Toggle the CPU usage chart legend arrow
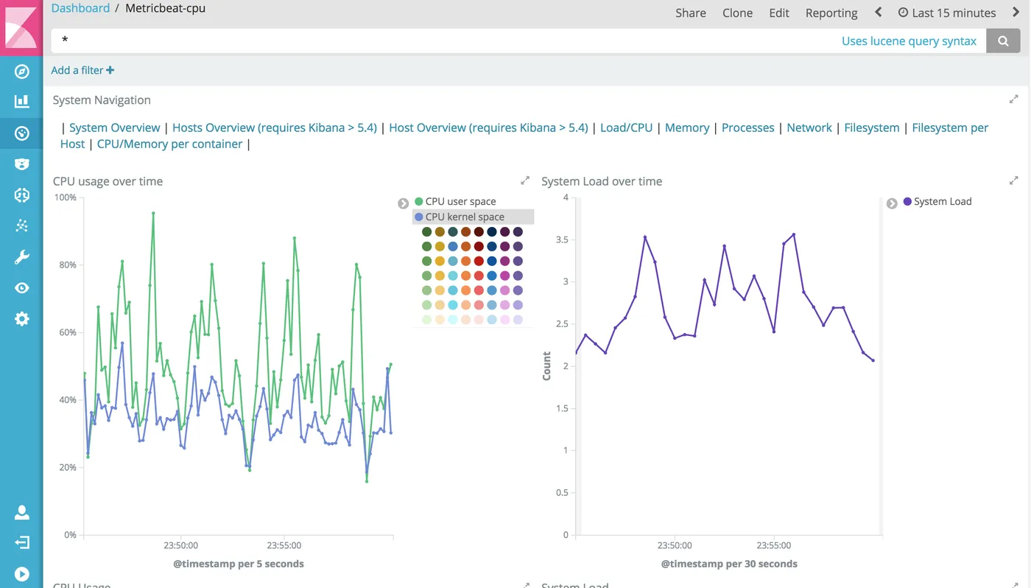 coord(403,203)
